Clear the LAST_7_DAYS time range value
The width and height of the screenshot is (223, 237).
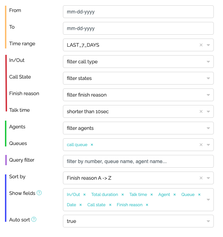tap(201, 45)
